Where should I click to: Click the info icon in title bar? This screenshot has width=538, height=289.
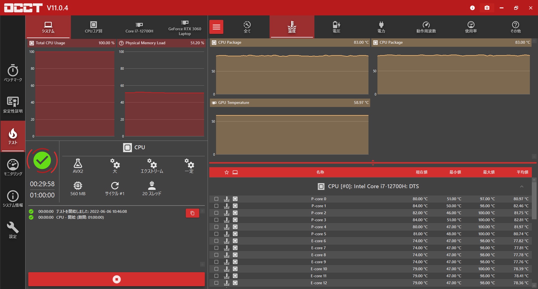(472, 8)
